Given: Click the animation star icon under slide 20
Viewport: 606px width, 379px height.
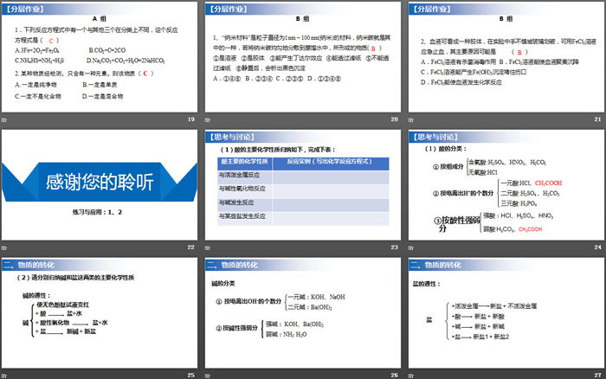Looking at the screenshot, I should (208, 119).
